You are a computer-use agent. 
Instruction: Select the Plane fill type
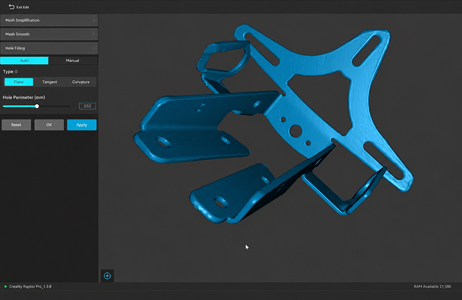(18, 82)
